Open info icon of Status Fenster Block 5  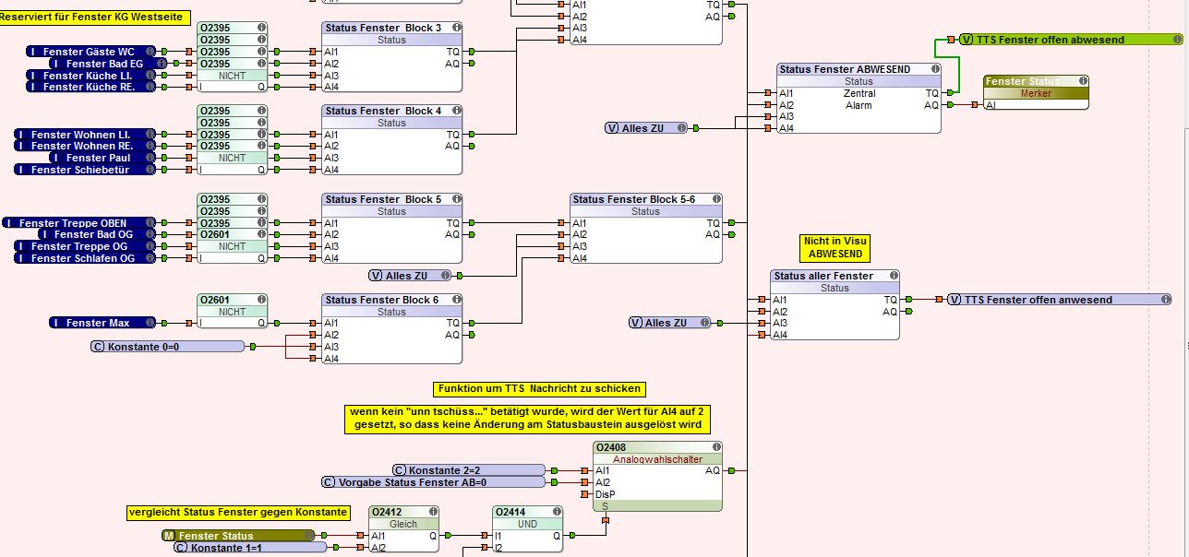(x=455, y=199)
